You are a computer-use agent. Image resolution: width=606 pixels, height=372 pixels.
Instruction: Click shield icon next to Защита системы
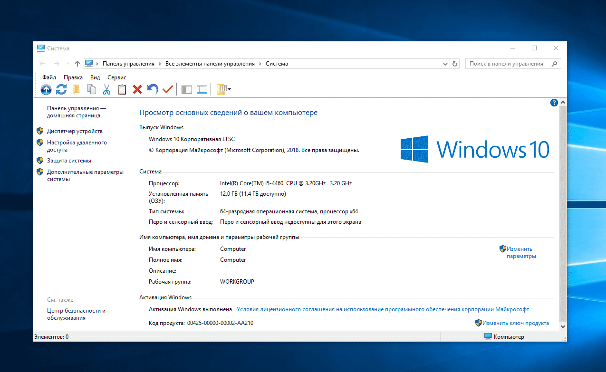(x=40, y=161)
